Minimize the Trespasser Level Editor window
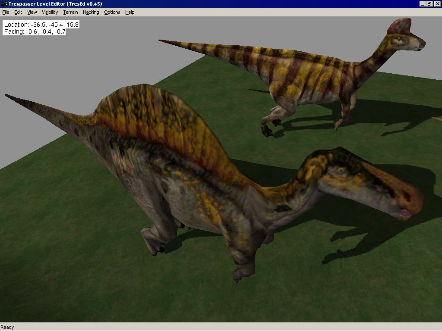The height and width of the screenshot is (331, 442). click(422, 3)
